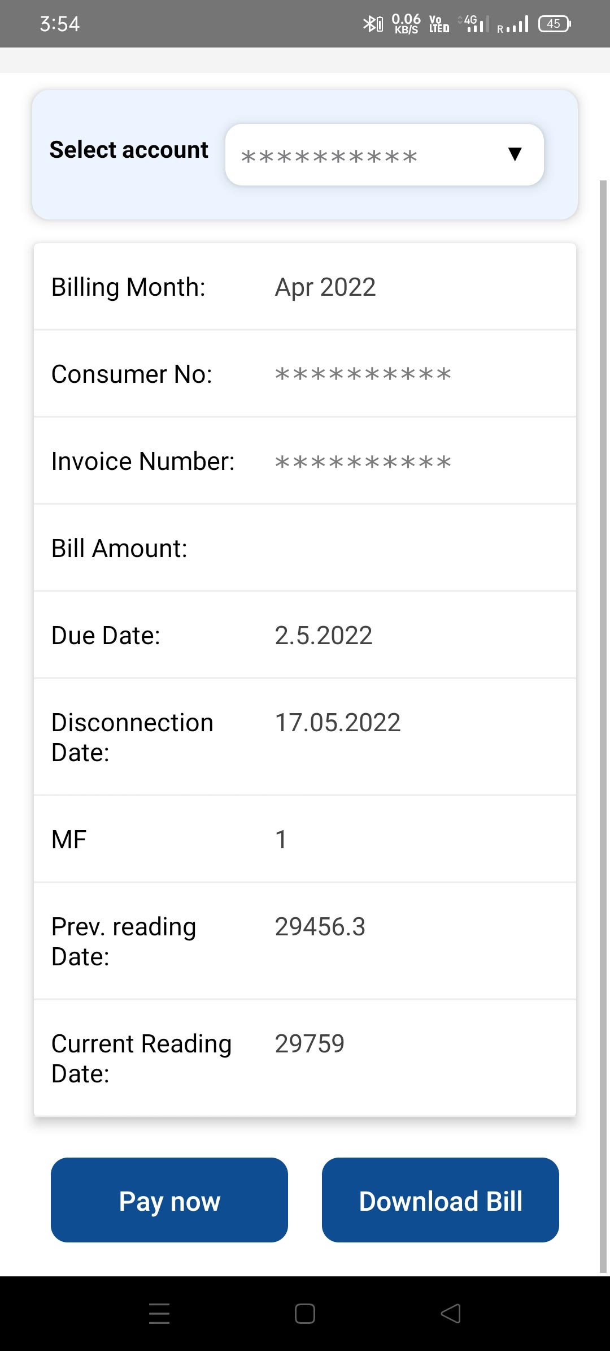Tap the Disconnection Date value 17.05.2022
This screenshot has height=1351, width=610.
(338, 723)
